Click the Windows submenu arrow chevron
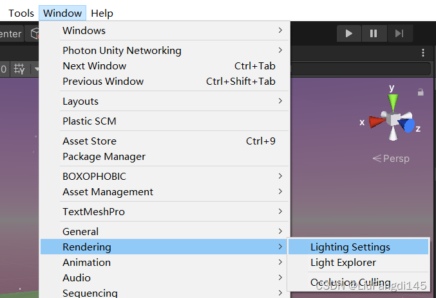The width and height of the screenshot is (436, 298). click(280, 30)
